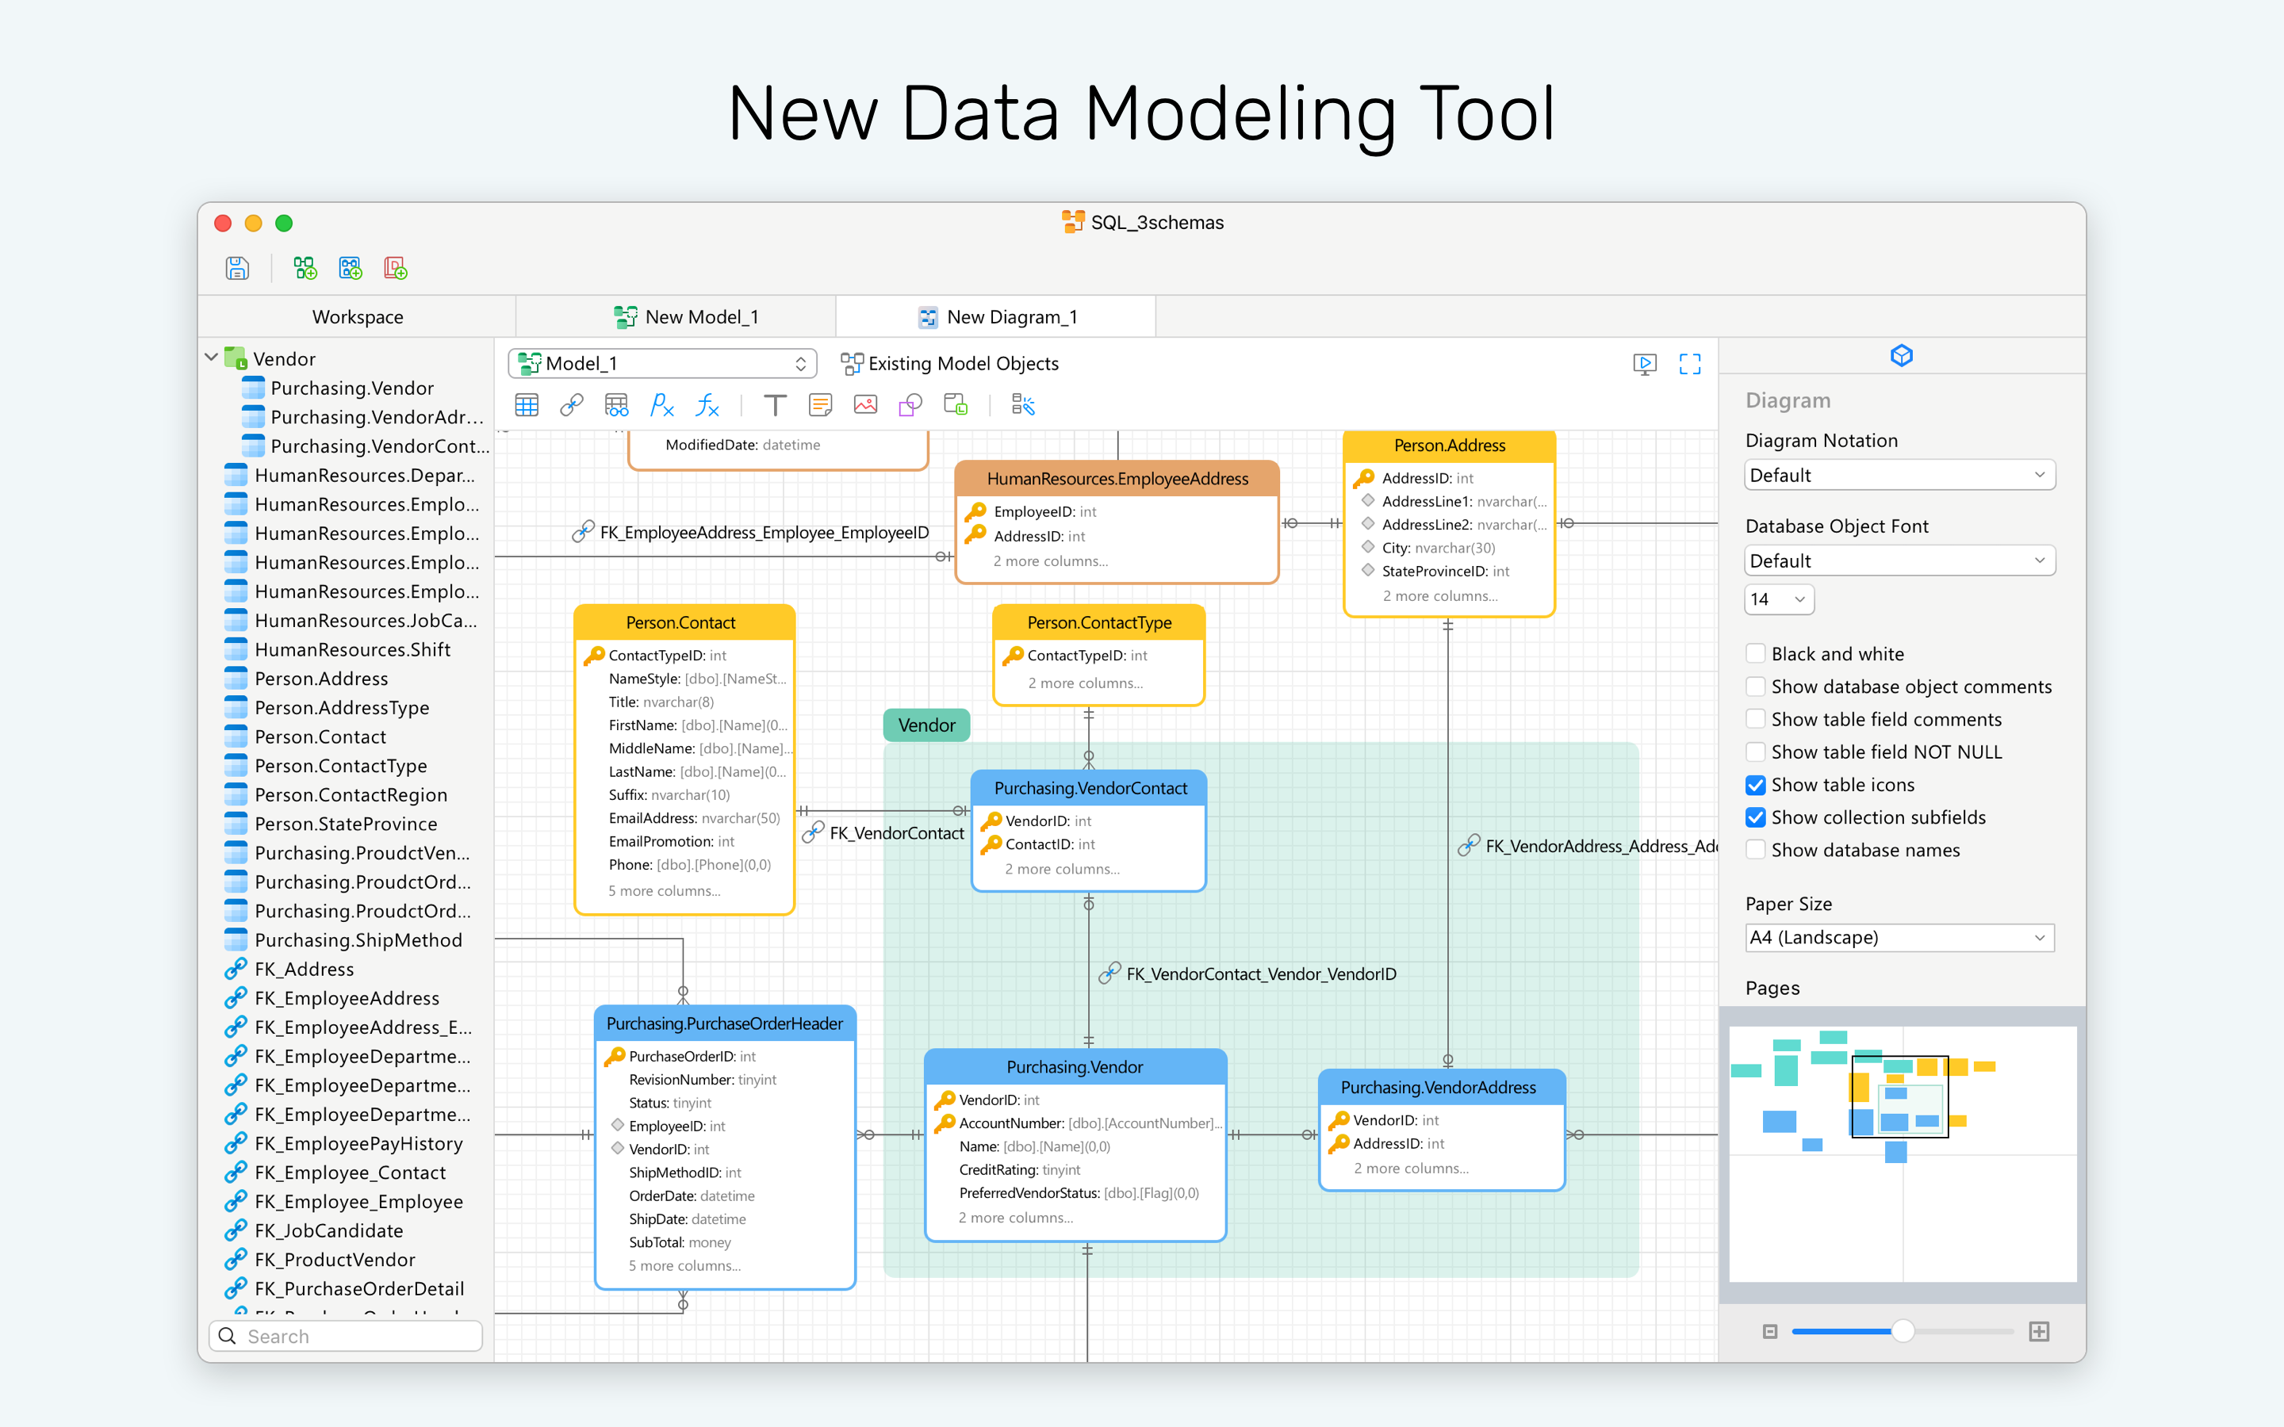The image size is (2284, 1427).
Task: Click the key icon beside ContactTypeID in Person.ContactType
Action: (1013, 655)
